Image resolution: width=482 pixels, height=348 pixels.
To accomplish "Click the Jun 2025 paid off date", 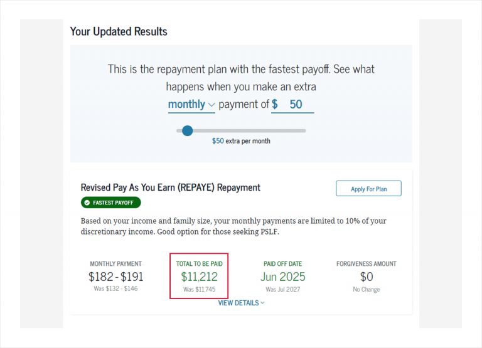I will pos(283,277).
